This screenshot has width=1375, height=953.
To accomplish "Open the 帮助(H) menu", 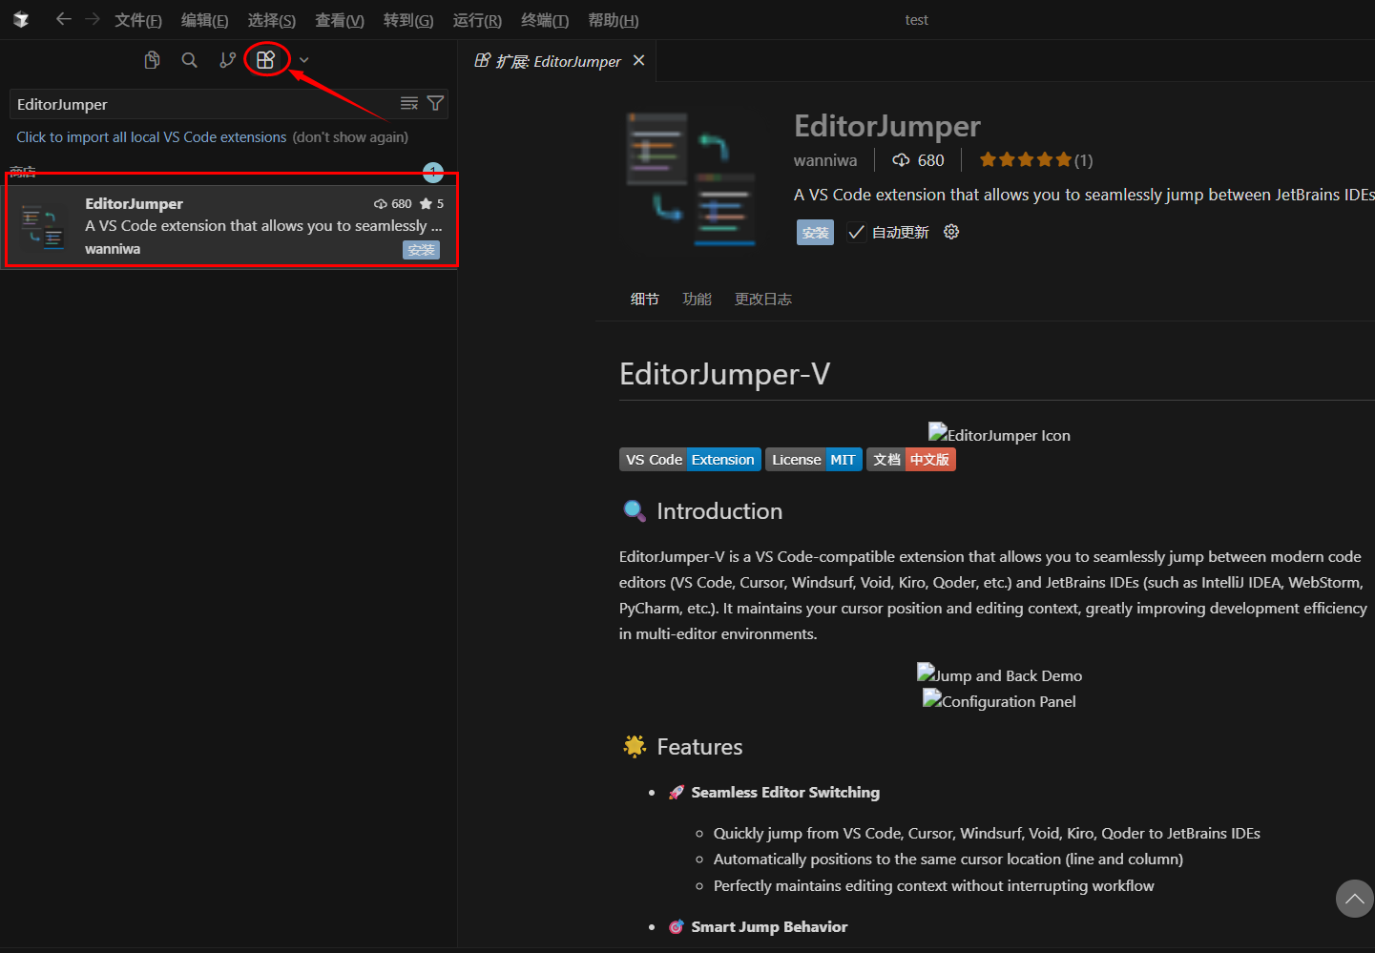I will pos(614,20).
